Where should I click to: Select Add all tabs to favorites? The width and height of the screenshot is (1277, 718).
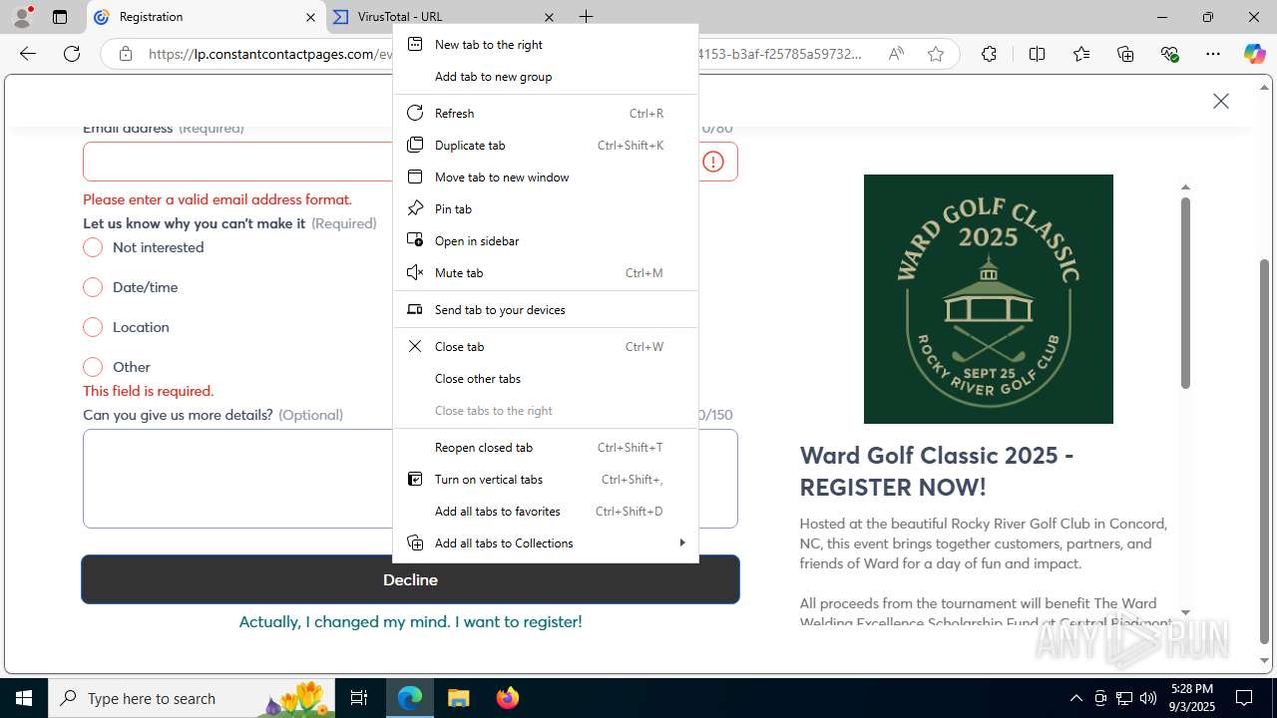pos(546,512)
